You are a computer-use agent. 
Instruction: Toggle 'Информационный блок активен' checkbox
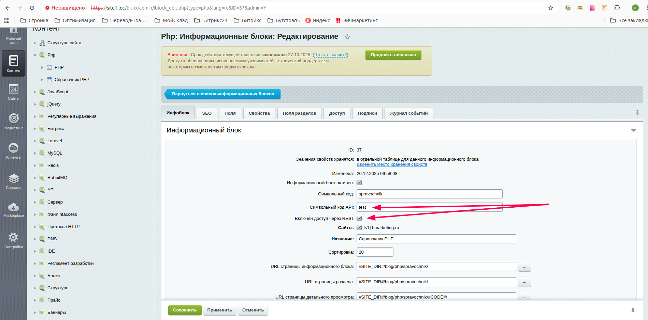(x=359, y=183)
